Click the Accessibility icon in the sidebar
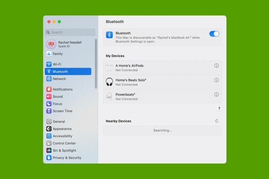Viewport: 269px width, 179px height. click(x=49, y=136)
